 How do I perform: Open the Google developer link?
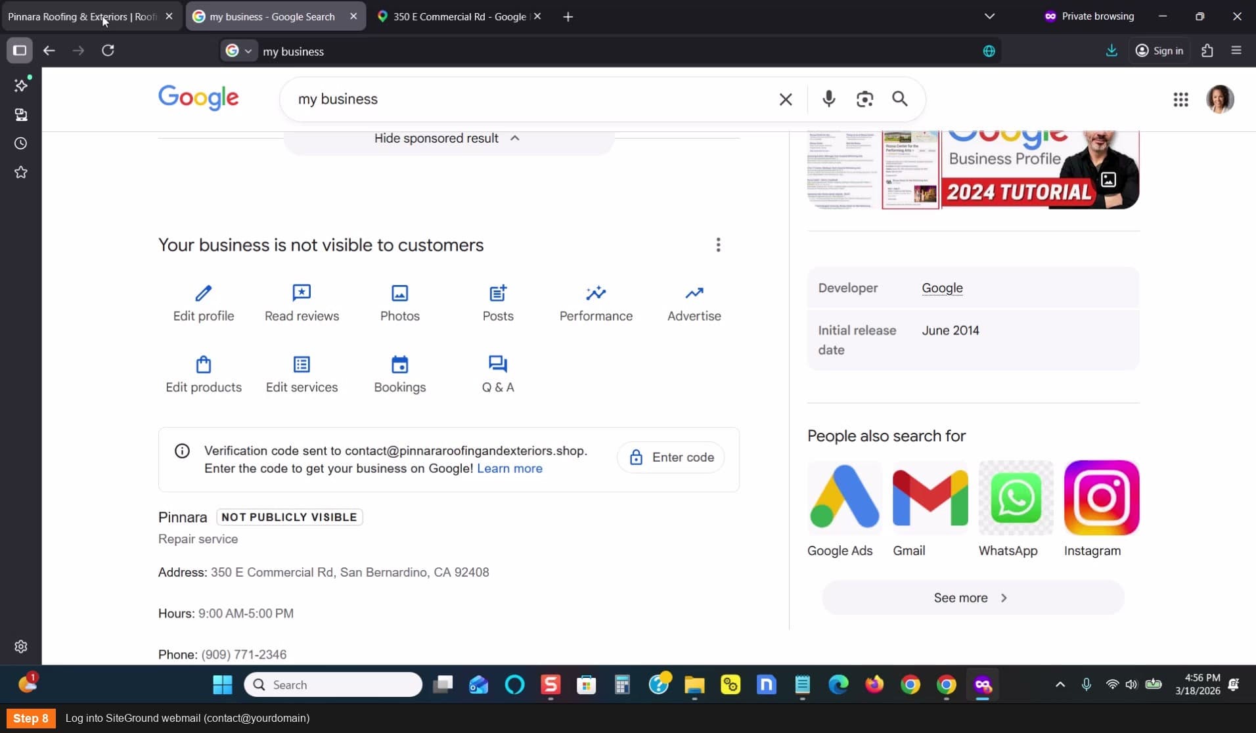pos(942,288)
